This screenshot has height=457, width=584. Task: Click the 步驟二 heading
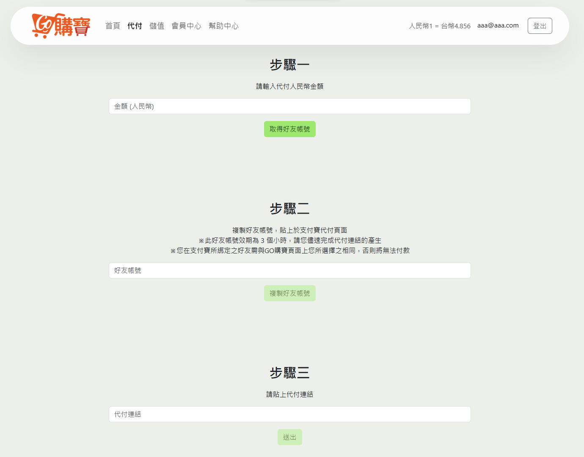[289, 209]
